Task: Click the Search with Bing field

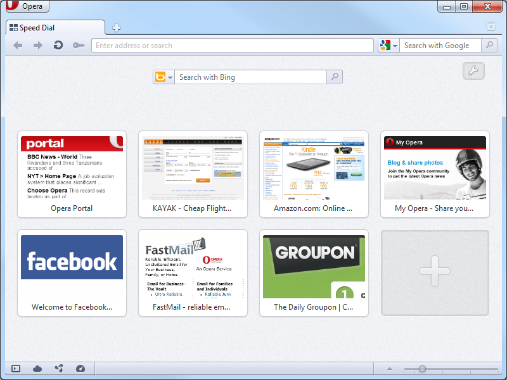Action: pyautogui.click(x=250, y=77)
